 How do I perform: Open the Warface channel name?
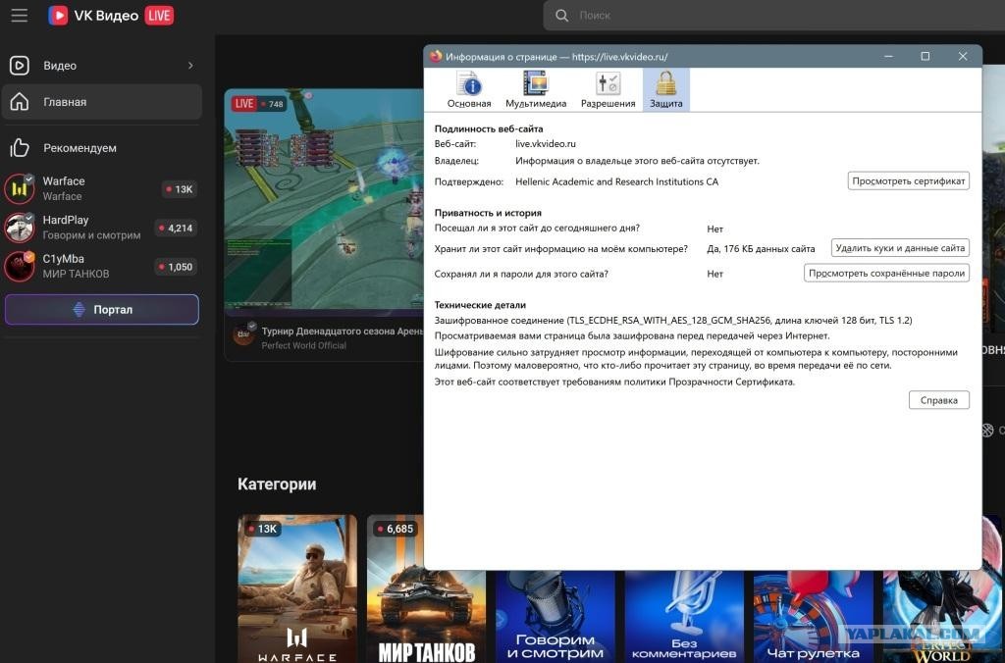(x=64, y=181)
